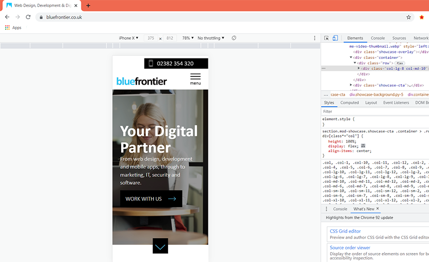Click the down chevron scroll button

point(160,246)
